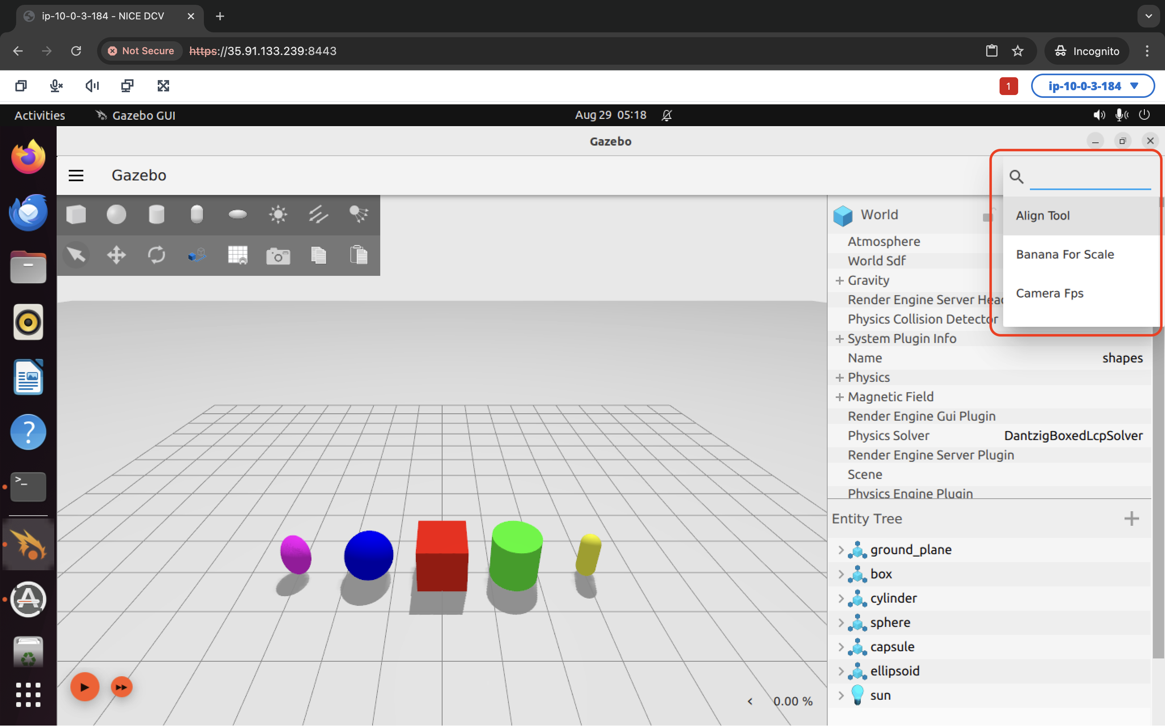This screenshot has width=1165, height=728.
Task: Click the plugin search input field
Action: (x=1089, y=177)
